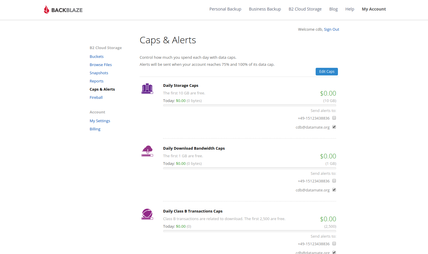Open the Snapshots page
The height and width of the screenshot is (254, 428).
tap(99, 73)
